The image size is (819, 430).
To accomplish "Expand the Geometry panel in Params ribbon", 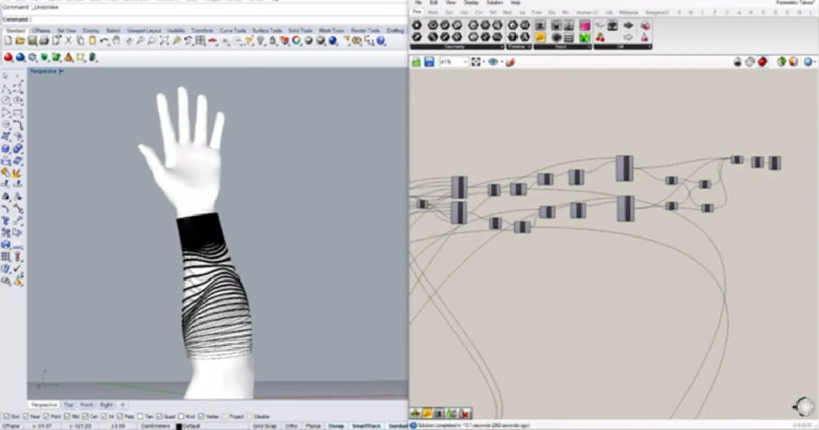I will (501, 47).
